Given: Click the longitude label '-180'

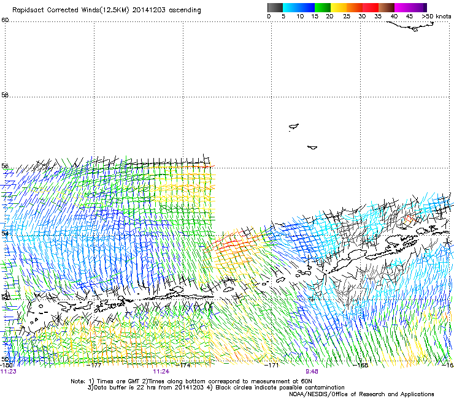Looking at the screenshot, I should (x=6, y=365).
